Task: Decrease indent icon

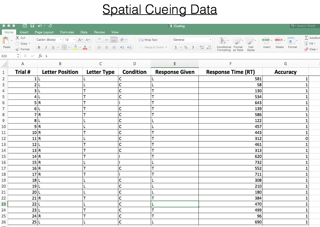Action: coord(122,47)
